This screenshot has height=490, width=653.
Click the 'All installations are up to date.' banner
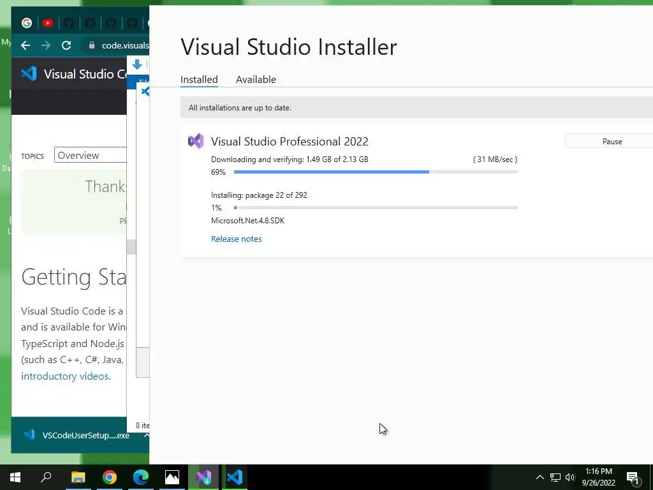click(x=416, y=107)
